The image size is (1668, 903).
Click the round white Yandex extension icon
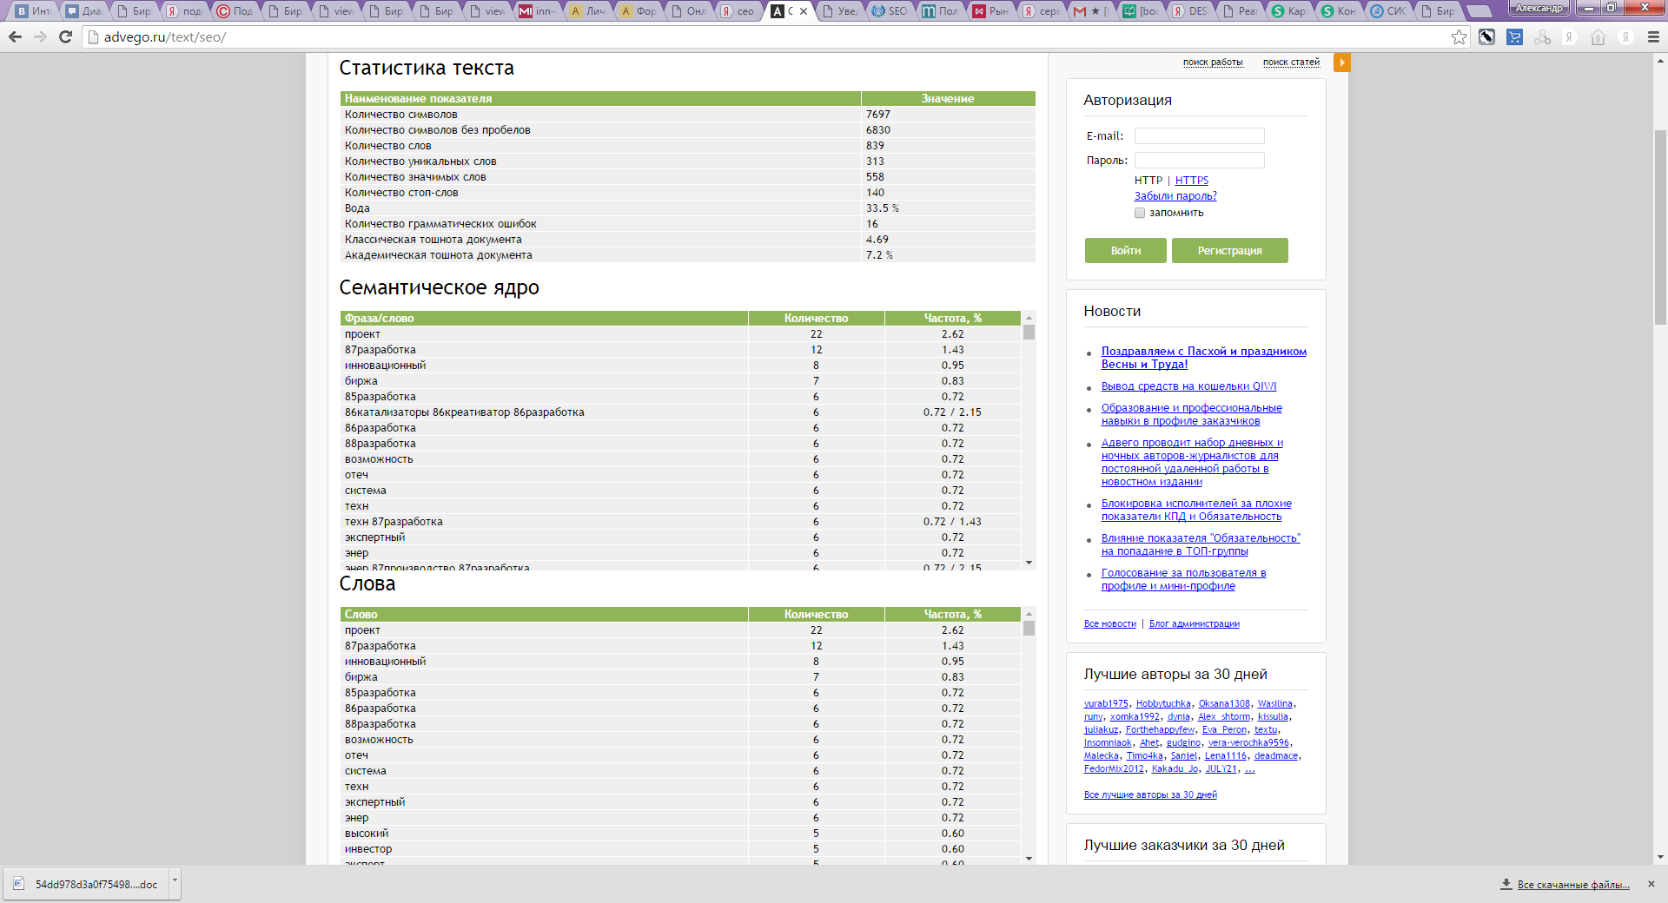[1625, 37]
